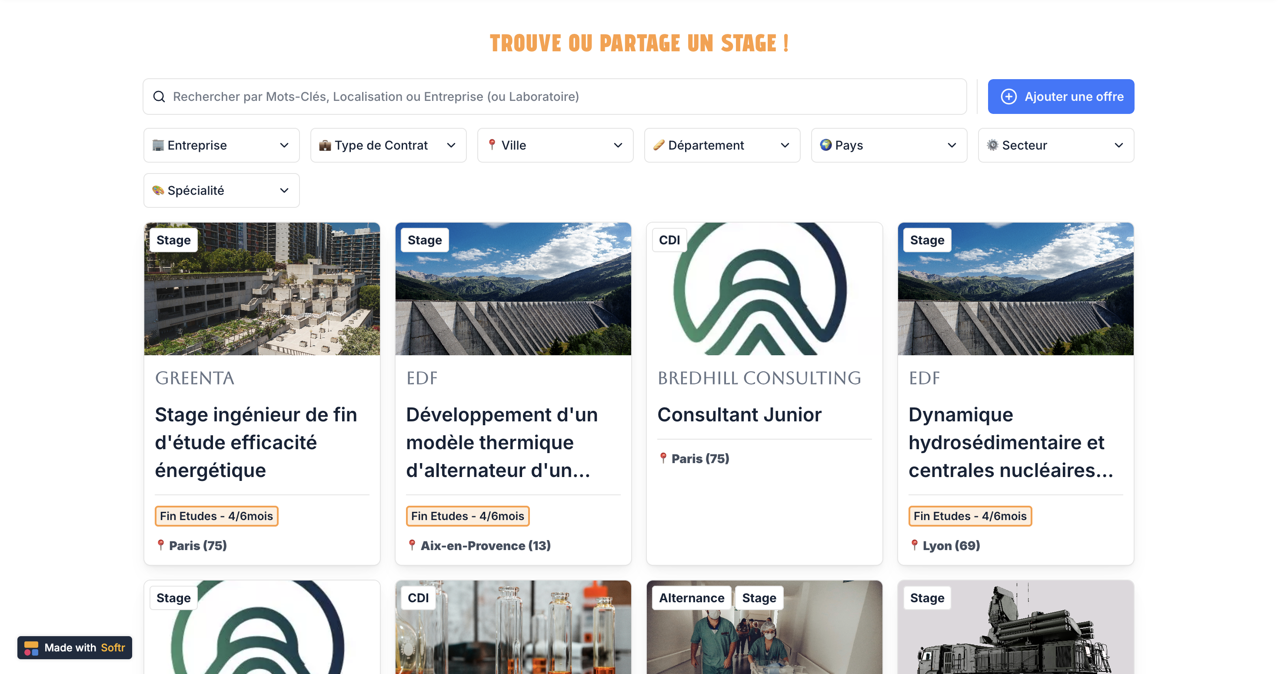Screen dimensions: 1278x674
Task: Click the globe icon in Pays filter
Action: (825, 145)
